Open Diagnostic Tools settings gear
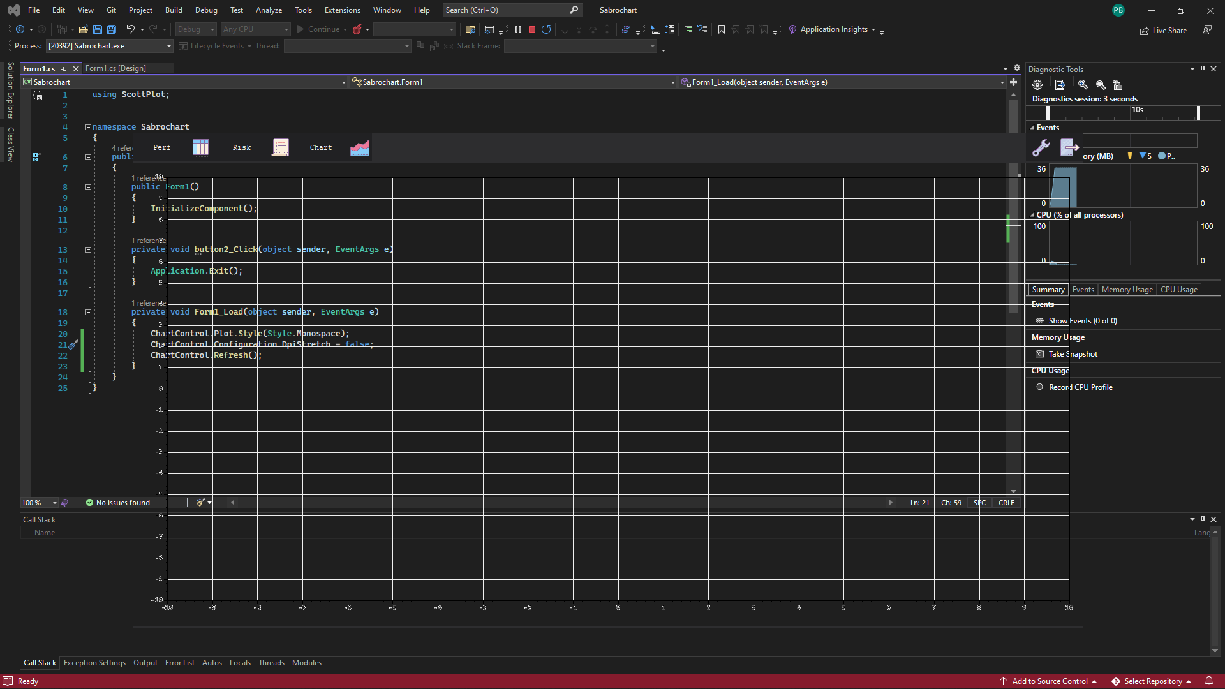The image size is (1225, 689). 1037,85
